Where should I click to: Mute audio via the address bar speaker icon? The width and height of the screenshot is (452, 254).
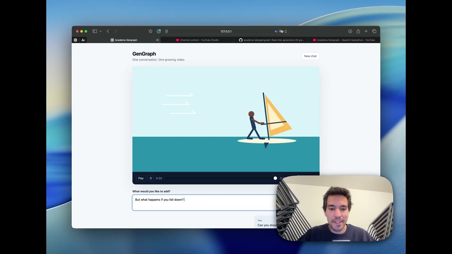click(276, 31)
